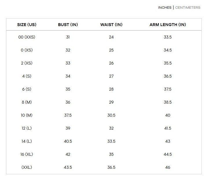Select the 0 (XS) size row label
Screen dimensions: 209x178
[27, 50]
